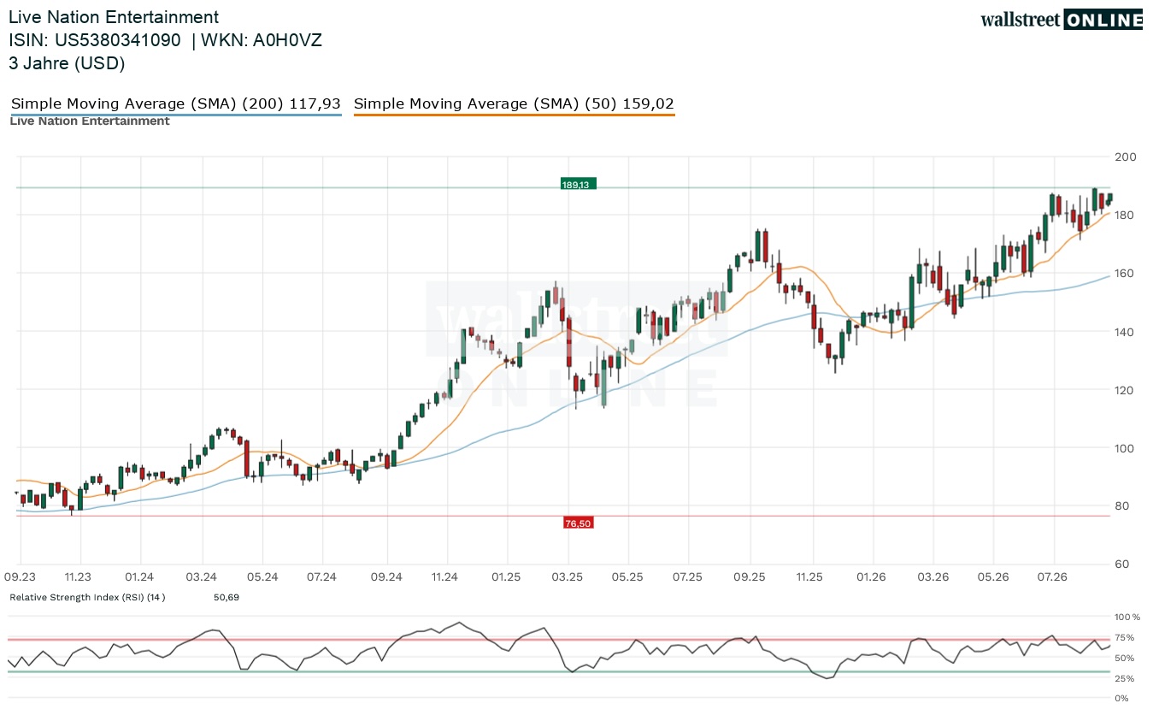Screen dimensions: 1153x721
Task: Click the red 76,50 low price marker
Action: point(579,523)
